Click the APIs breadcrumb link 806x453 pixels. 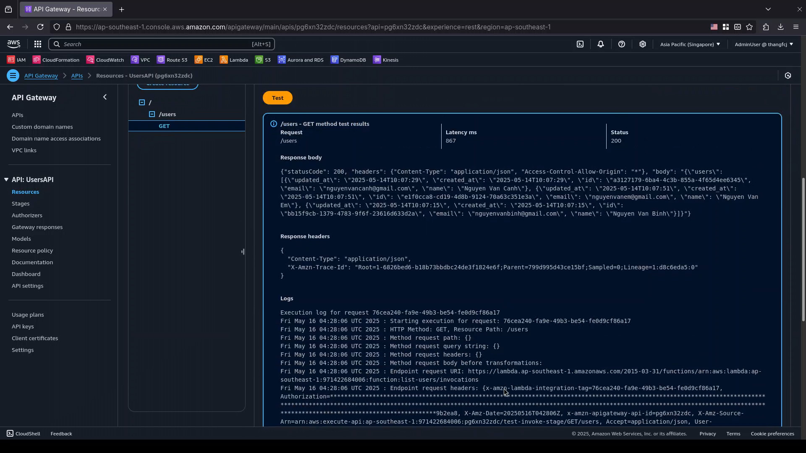click(77, 75)
